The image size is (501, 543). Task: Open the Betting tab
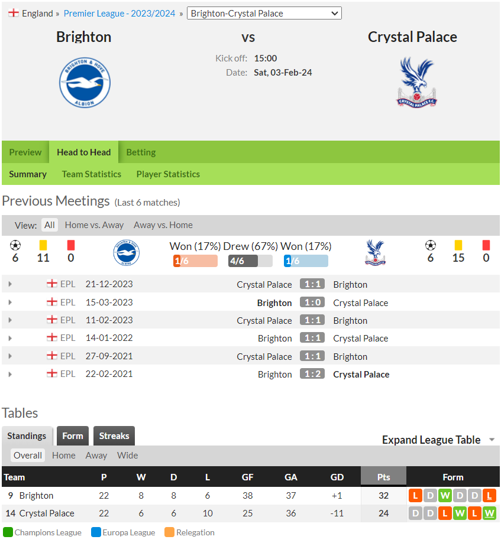(141, 152)
